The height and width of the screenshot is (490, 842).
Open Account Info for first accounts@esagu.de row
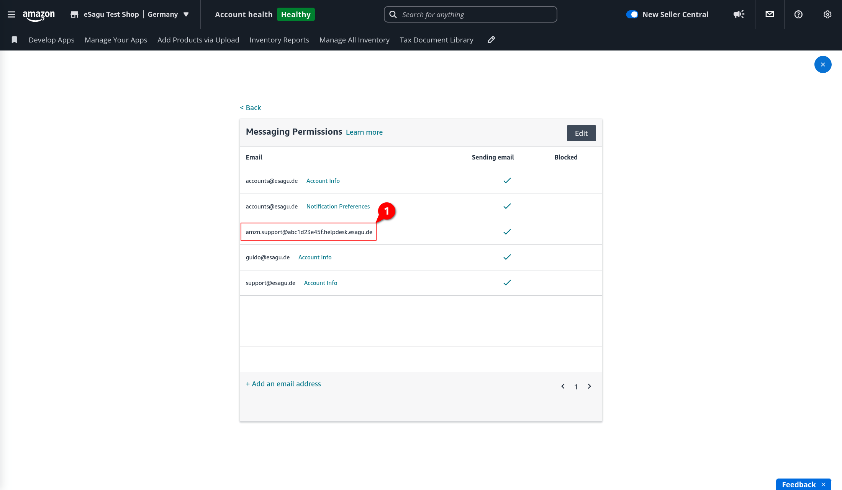[323, 181]
